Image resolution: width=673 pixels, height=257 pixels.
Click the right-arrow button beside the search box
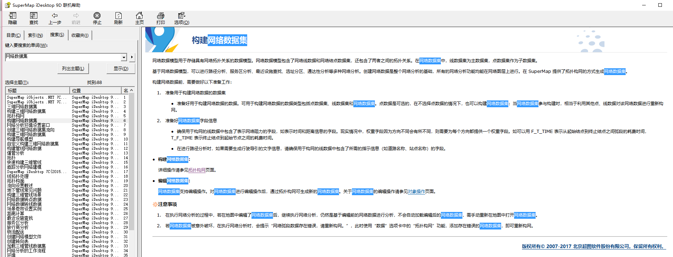point(132,57)
